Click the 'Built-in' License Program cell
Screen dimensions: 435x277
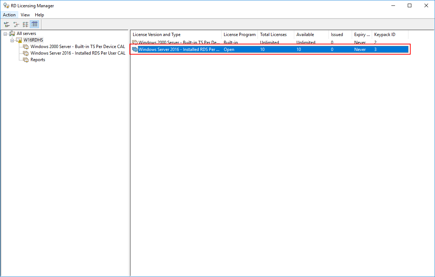coord(231,43)
